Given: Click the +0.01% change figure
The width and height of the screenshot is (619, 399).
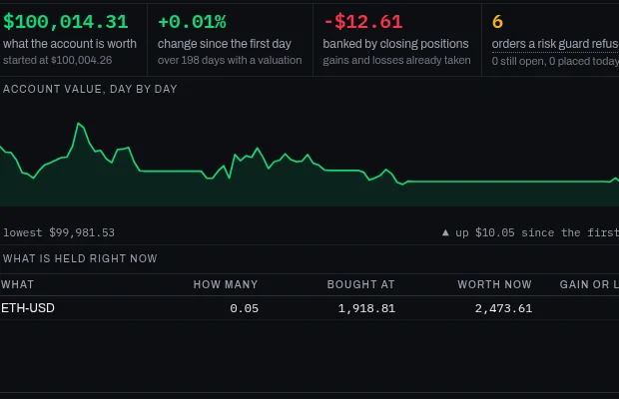Looking at the screenshot, I should point(192,22).
